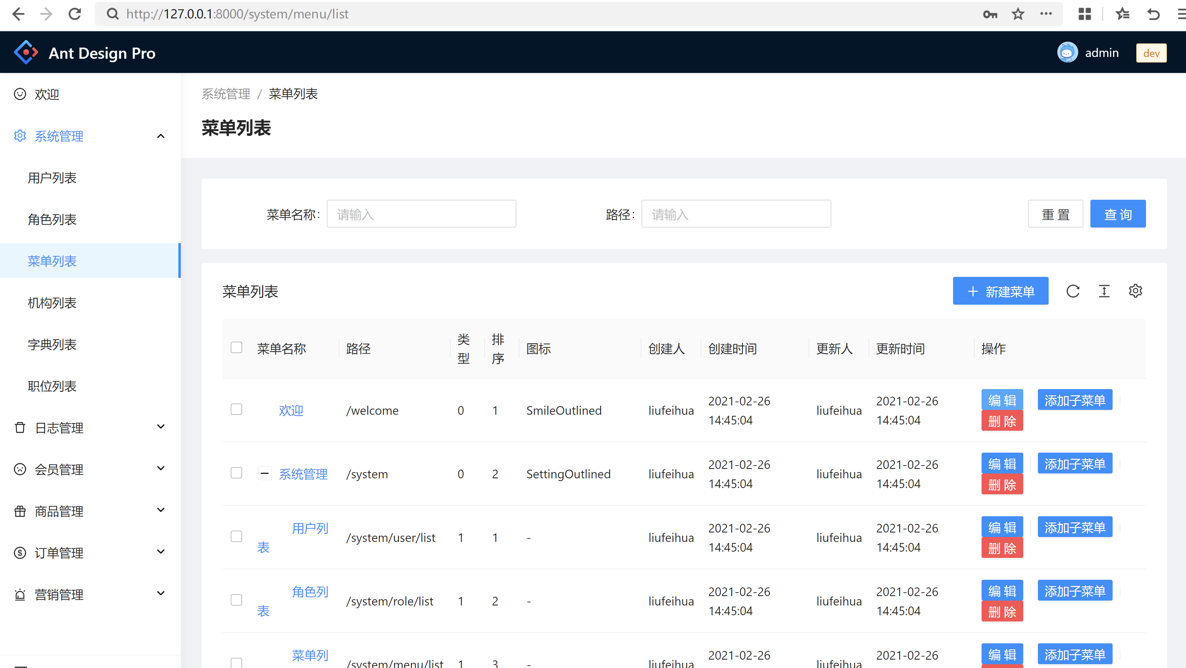Click 编辑 for the 欢迎 row
Image resolution: width=1186 pixels, height=668 pixels.
pos(1002,400)
